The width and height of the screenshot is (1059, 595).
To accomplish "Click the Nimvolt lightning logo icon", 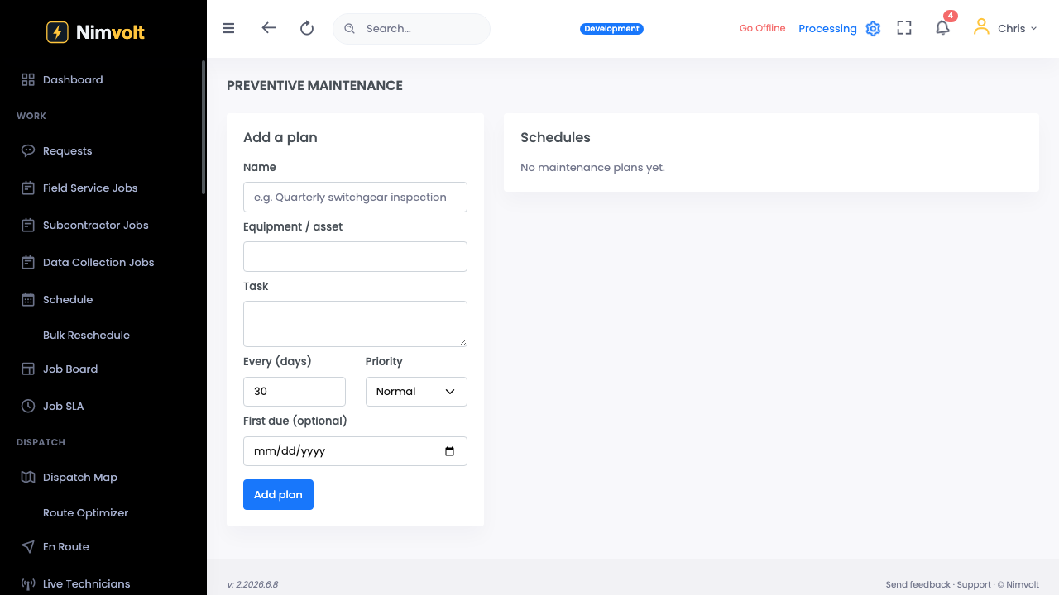I will (x=57, y=32).
